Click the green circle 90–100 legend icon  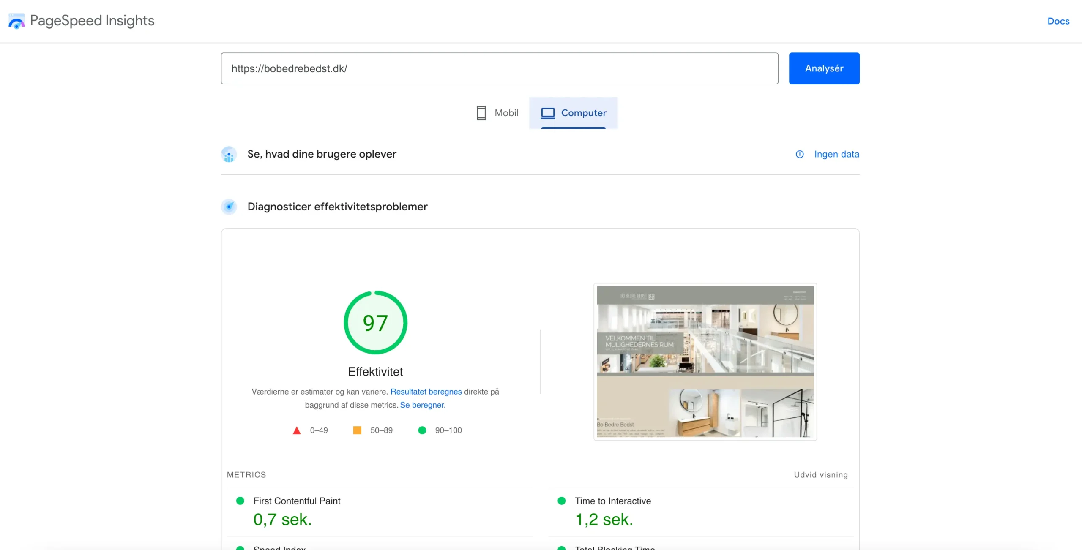pyautogui.click(x=422, y=430)
